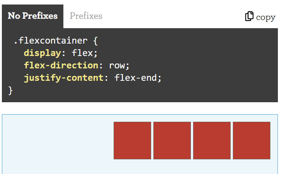282x174 pixels.
Task: Click the 'justify-content' property name
Action: click(63, 78)
